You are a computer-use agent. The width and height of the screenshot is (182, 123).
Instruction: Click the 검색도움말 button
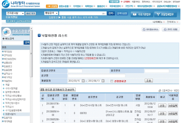pyautogui.click(x=122, y=13)
